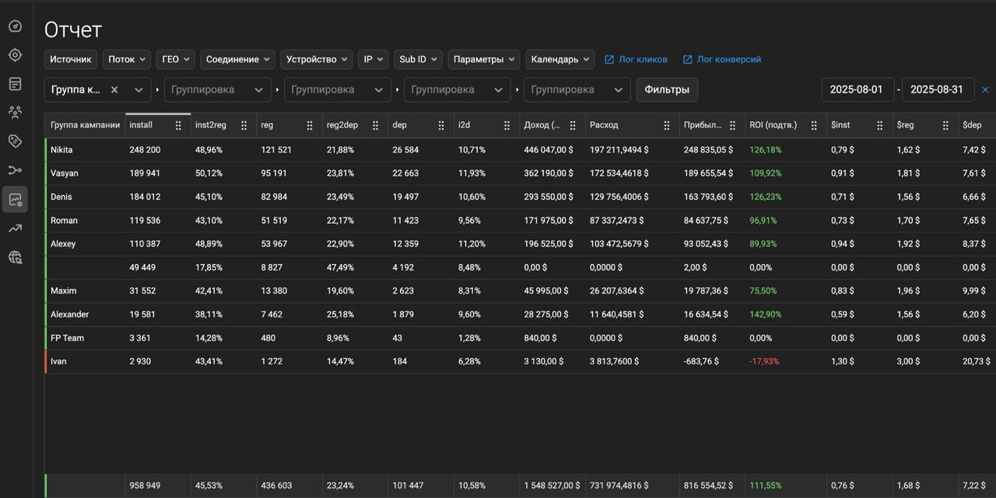Viewport: 996px width, 498px height.
Task: Click the Источник button
Action: (x=71, y=60)
